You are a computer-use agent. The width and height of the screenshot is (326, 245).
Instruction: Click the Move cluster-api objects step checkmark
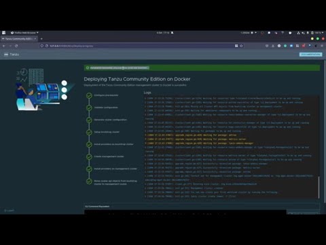pos(89,181)
